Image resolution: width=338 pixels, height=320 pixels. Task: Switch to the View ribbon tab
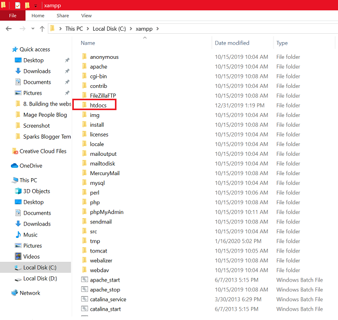[x=86, y=16]
